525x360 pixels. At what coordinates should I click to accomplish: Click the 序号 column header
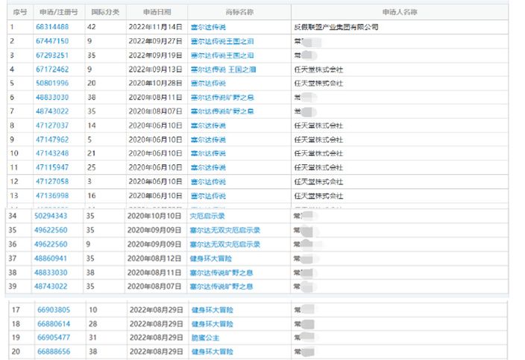[20, 12]
